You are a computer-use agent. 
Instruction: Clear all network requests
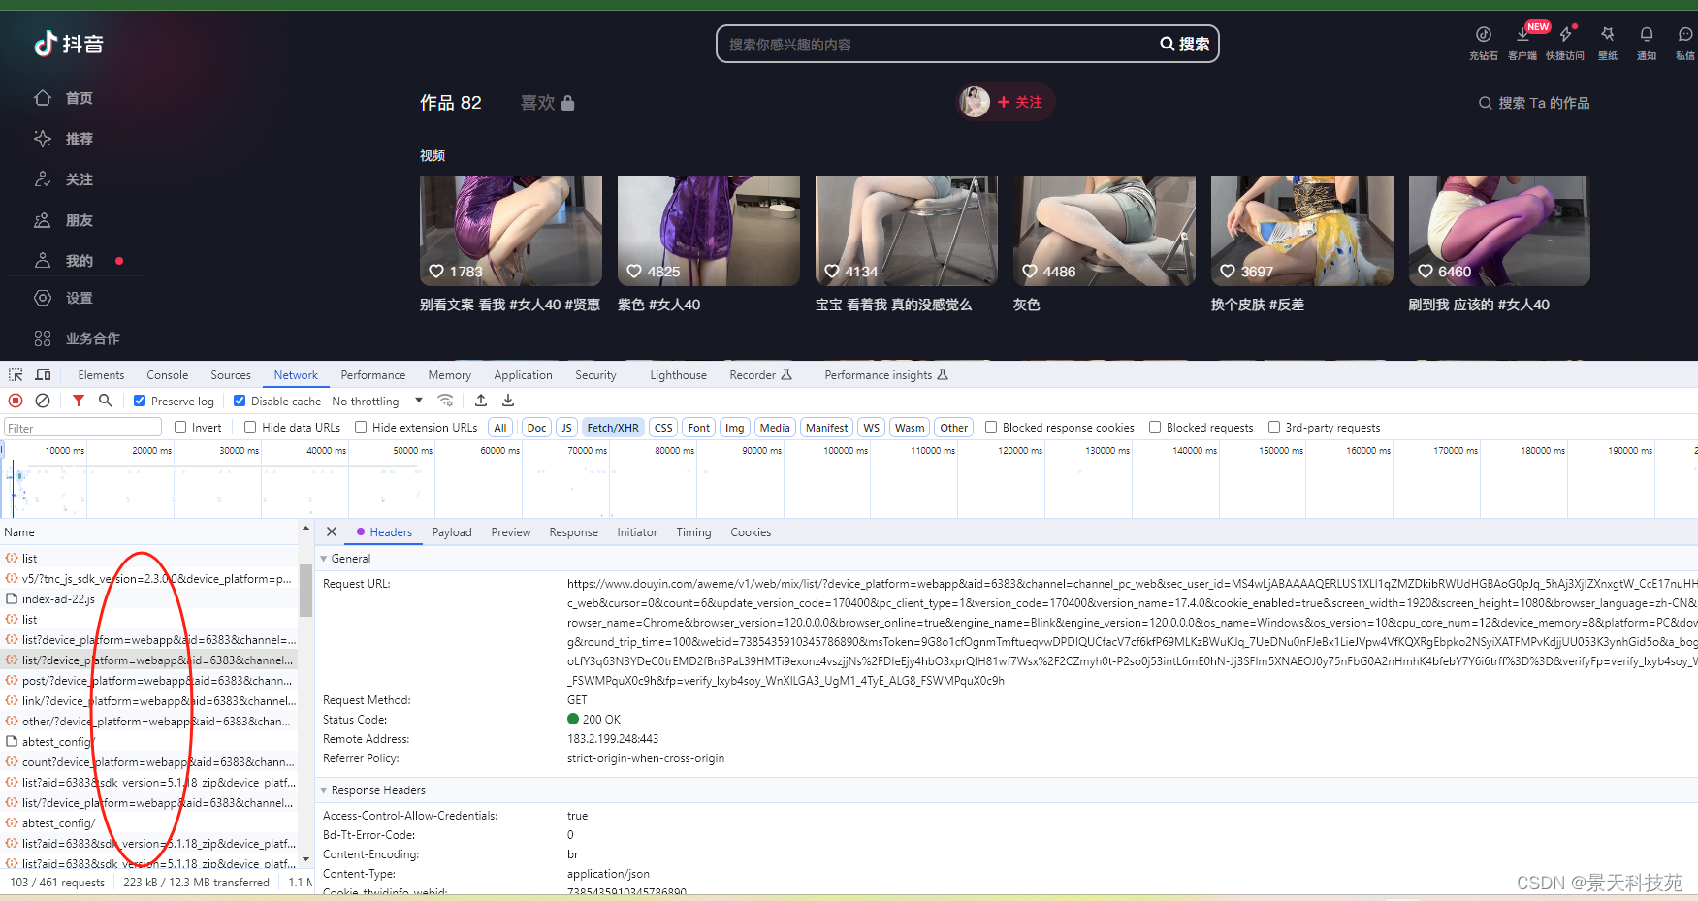[41, 401]
